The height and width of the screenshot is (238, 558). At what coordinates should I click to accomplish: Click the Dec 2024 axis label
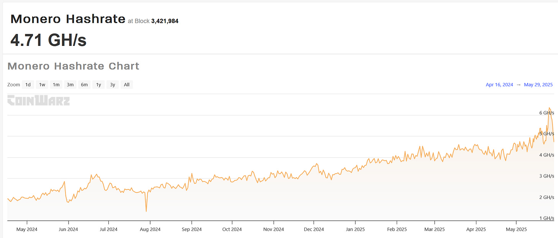coord(313,230)
